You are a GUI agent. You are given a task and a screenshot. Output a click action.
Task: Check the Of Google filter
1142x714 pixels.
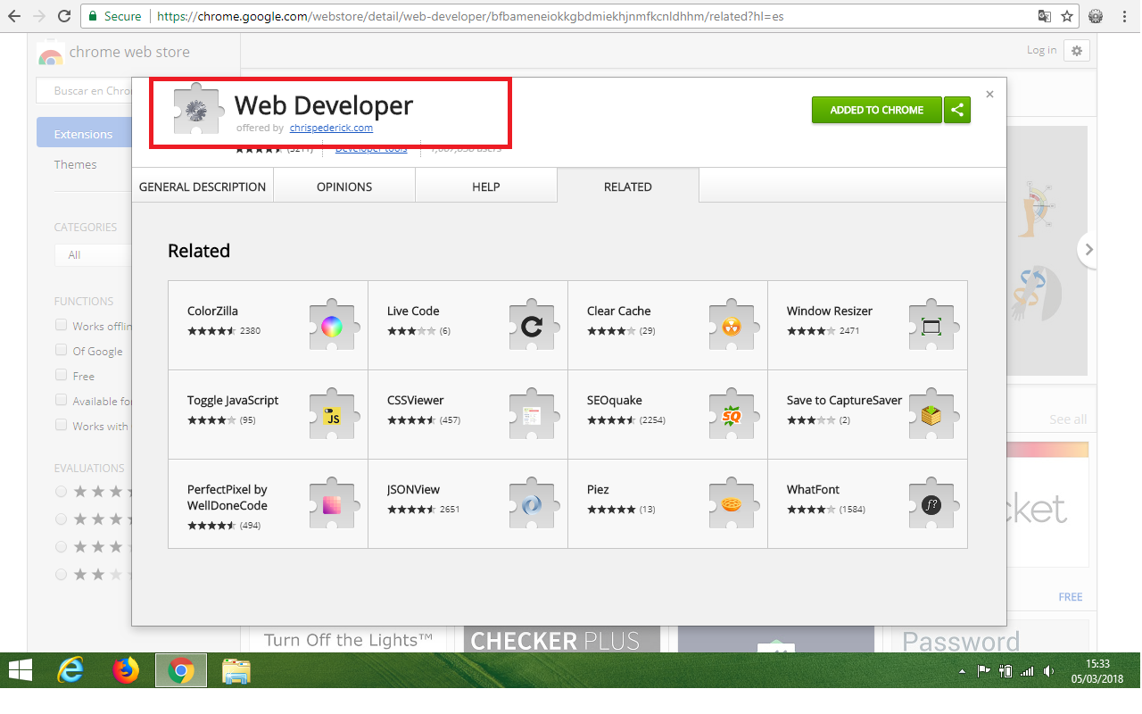click(x=61, y=350)
